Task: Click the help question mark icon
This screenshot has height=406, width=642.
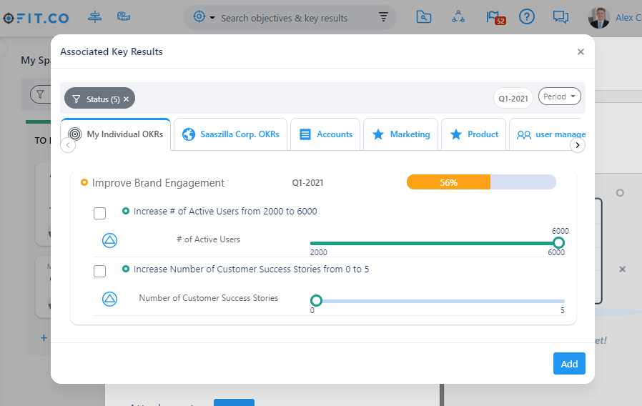Action: [527, 17]
